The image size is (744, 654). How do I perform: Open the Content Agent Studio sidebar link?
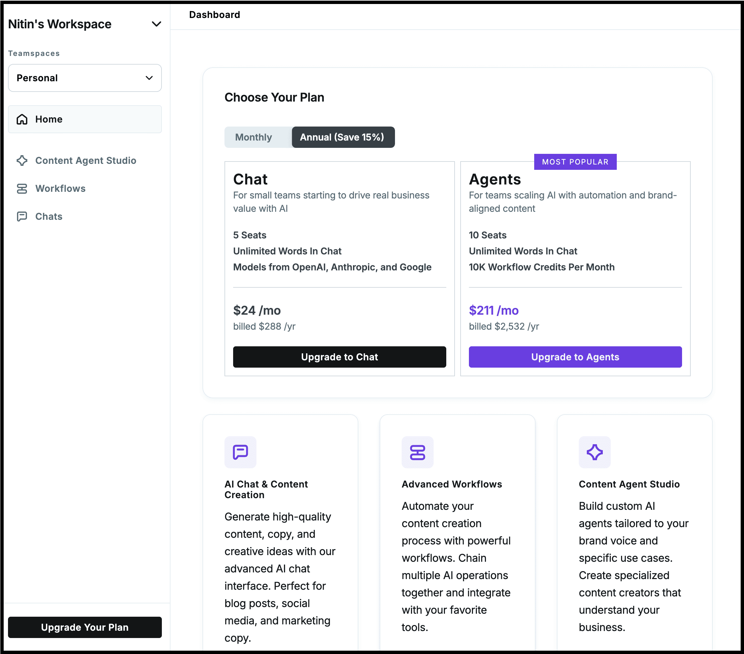(86, 161)
